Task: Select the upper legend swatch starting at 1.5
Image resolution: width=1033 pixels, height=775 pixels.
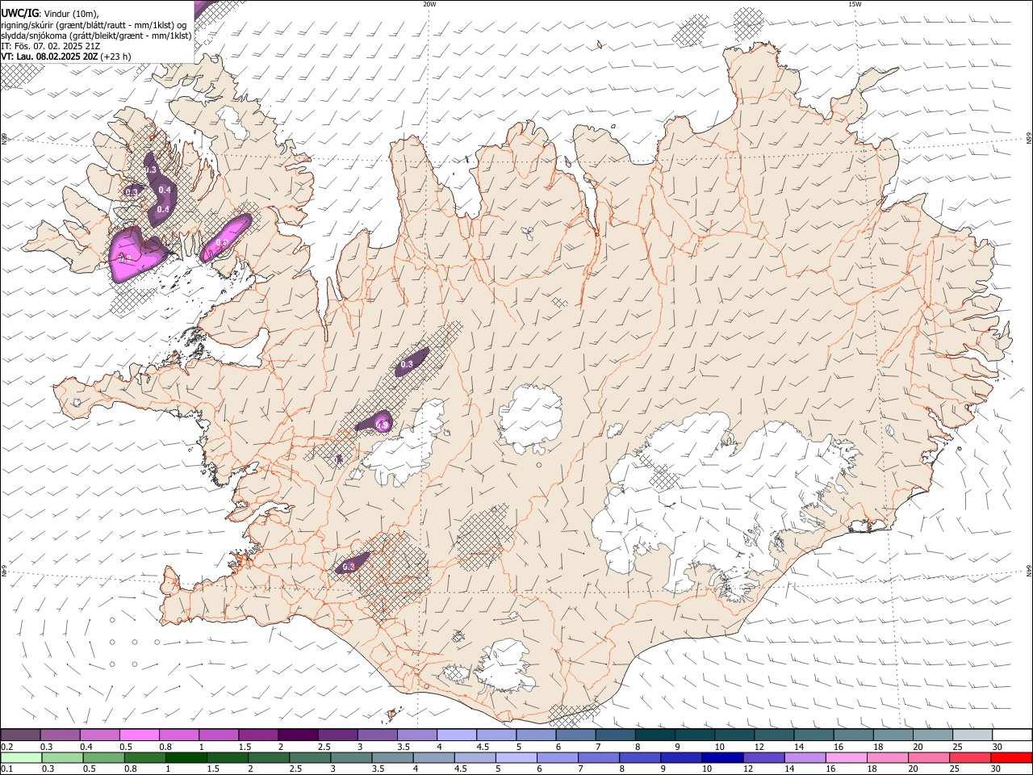Action: click(257, 735)
